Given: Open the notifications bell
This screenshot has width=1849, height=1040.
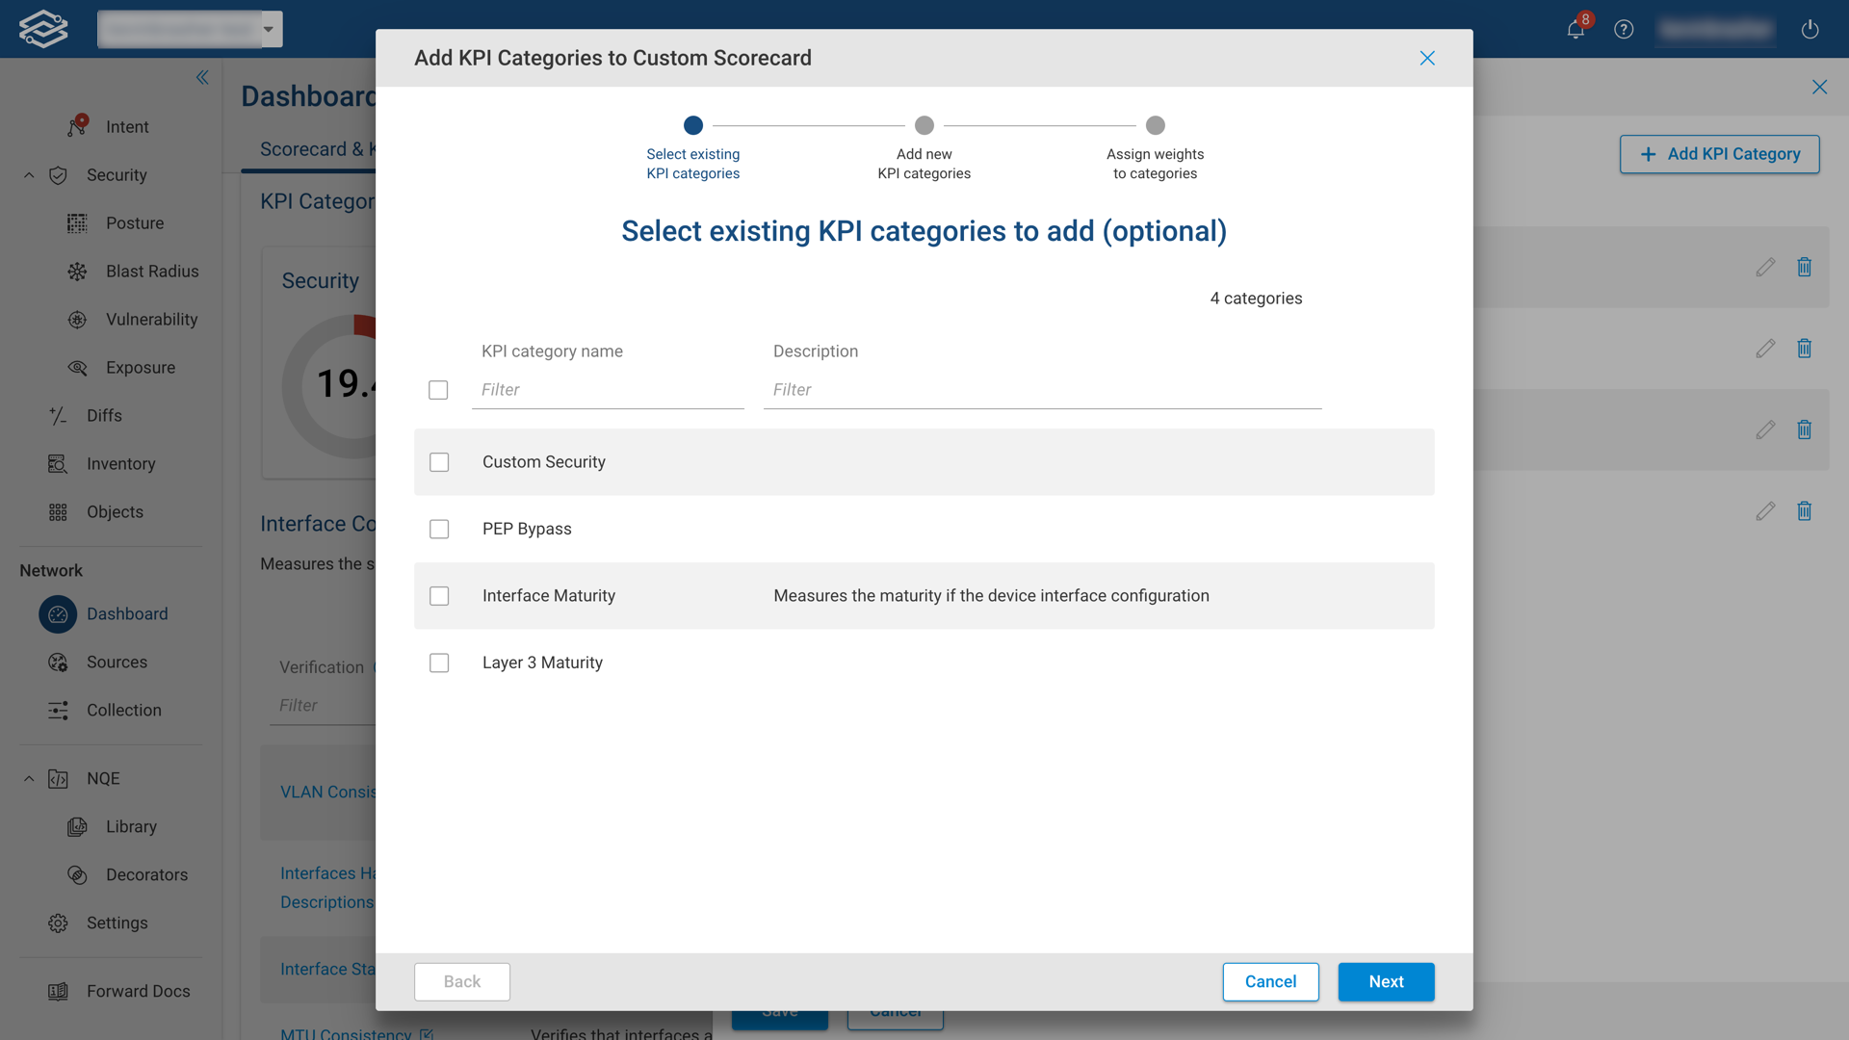Looking at the screenshot, I should (1574, 29).
